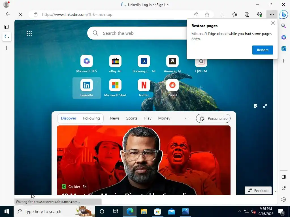Open the Amazon quick link
The width and height of the screenshot is (290, 217).
click(x=172, y=64)
